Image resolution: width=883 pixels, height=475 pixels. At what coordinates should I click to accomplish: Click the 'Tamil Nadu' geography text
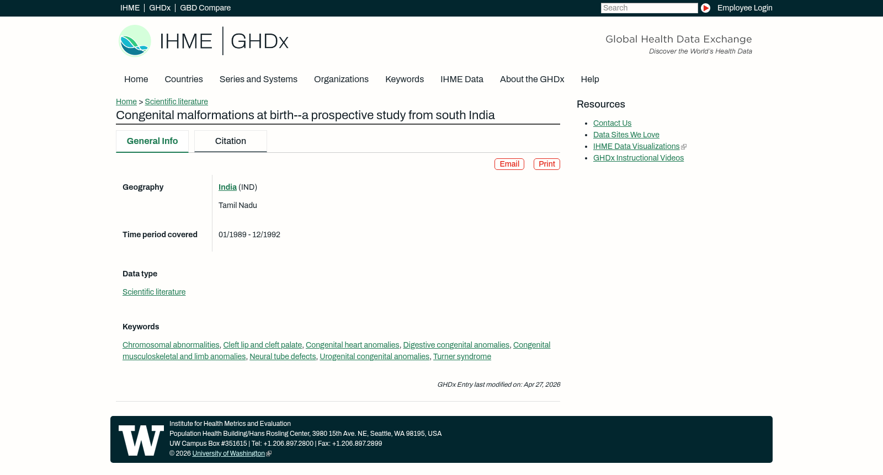pos(238,205)
